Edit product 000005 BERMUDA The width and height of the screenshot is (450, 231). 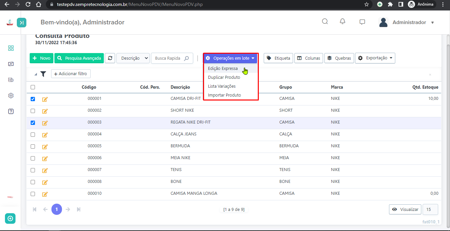[45, 146]
